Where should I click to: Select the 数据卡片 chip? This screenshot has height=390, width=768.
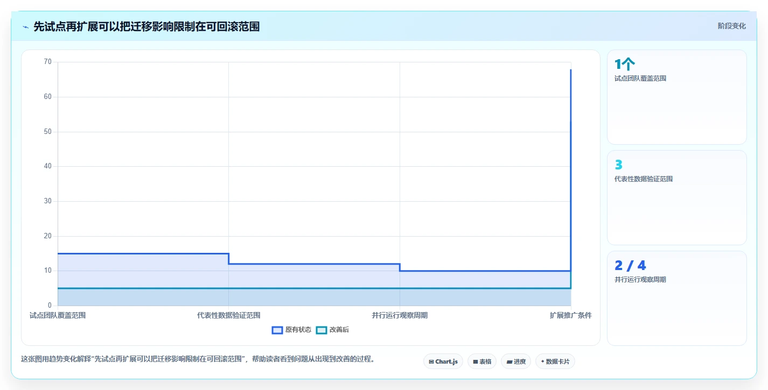point(555,361)
